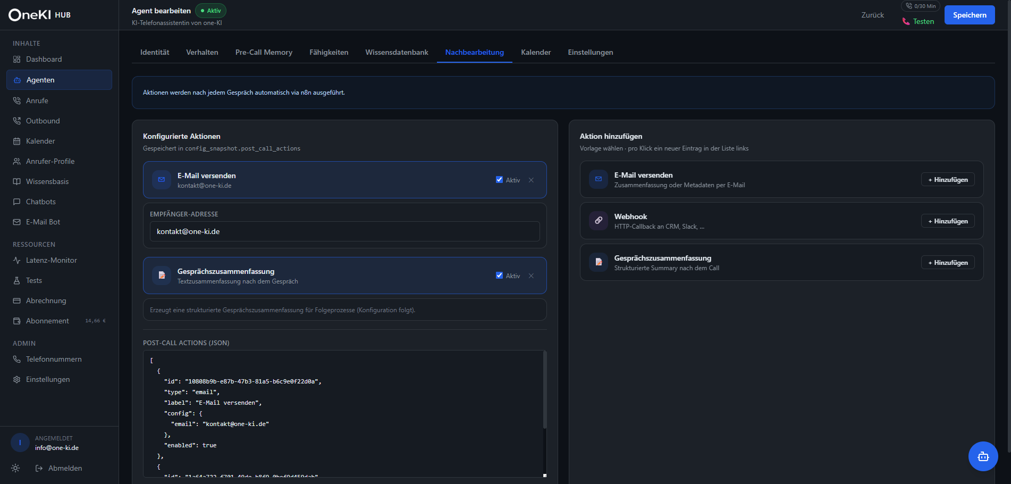The image size is (1011, 484).
Task: Switch to the Verhalten tab
Action: coord(202,52)
